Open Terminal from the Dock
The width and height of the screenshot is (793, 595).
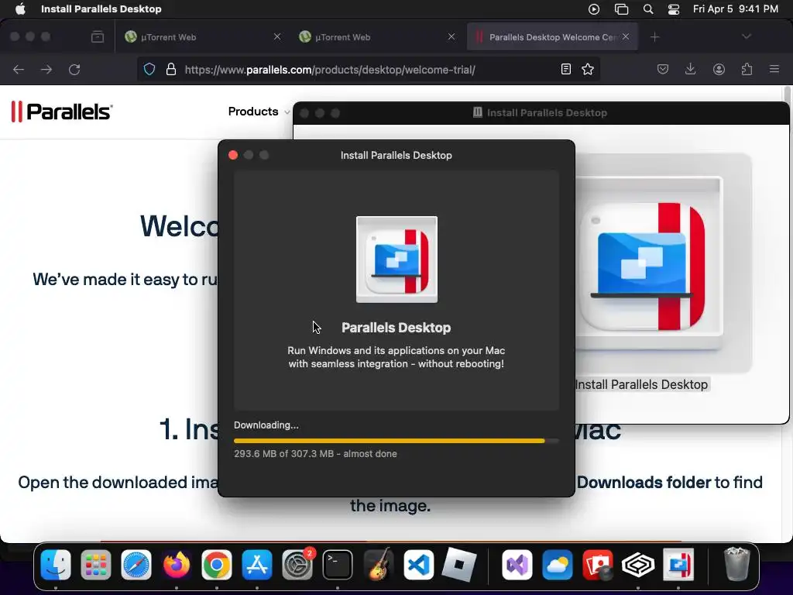pyautogui.click(x=338, y=565)
